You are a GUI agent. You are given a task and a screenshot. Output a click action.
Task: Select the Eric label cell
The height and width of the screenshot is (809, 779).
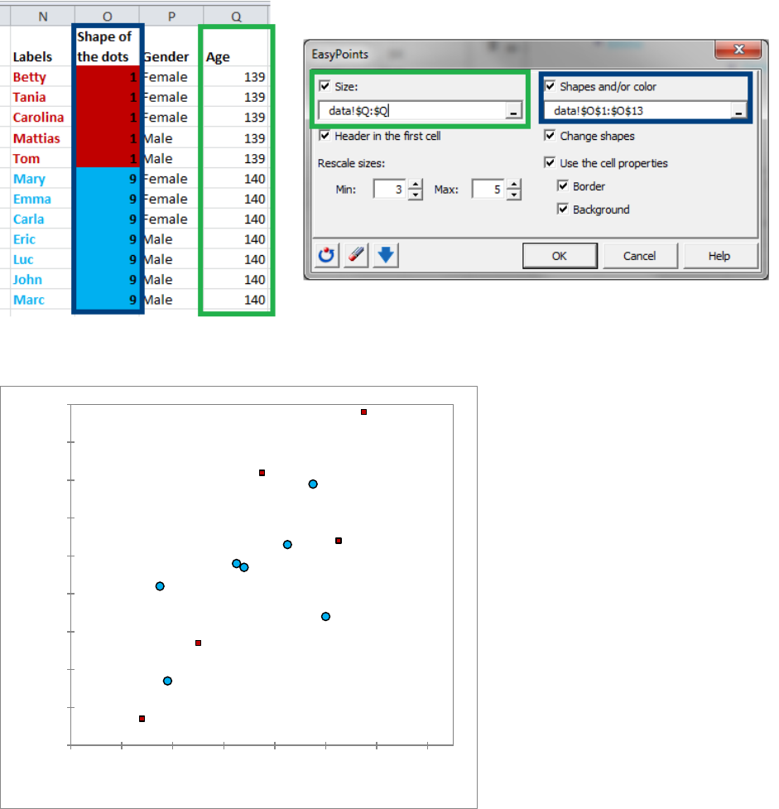pyautogui.click(x=43, y=238)
